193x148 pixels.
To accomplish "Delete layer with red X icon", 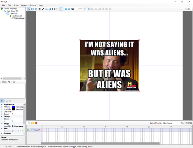I will tap(36, 123).
